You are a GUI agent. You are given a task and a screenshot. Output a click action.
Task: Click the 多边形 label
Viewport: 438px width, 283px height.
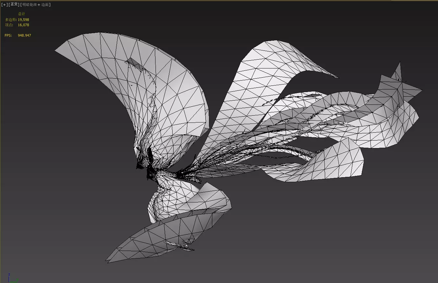[x=11, y=20]
